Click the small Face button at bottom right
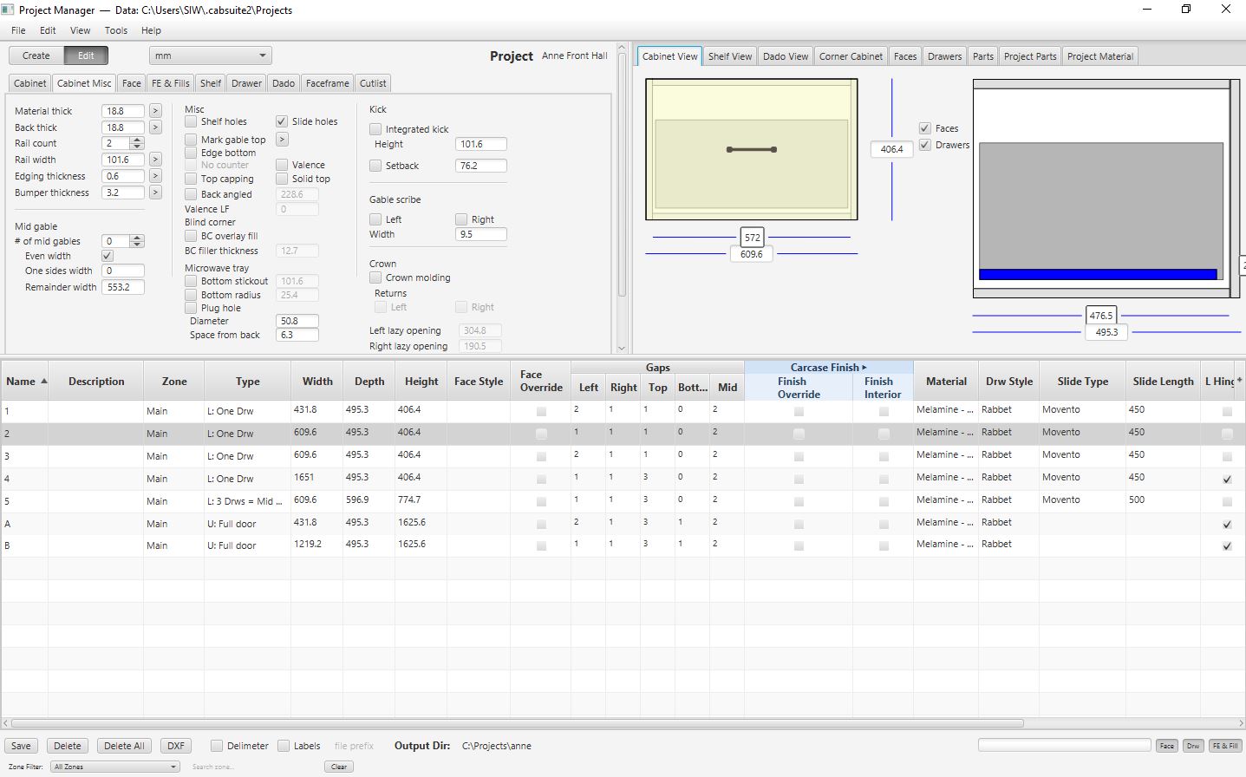Viewport: 1246px width, 777px height. pos(1166,746)
